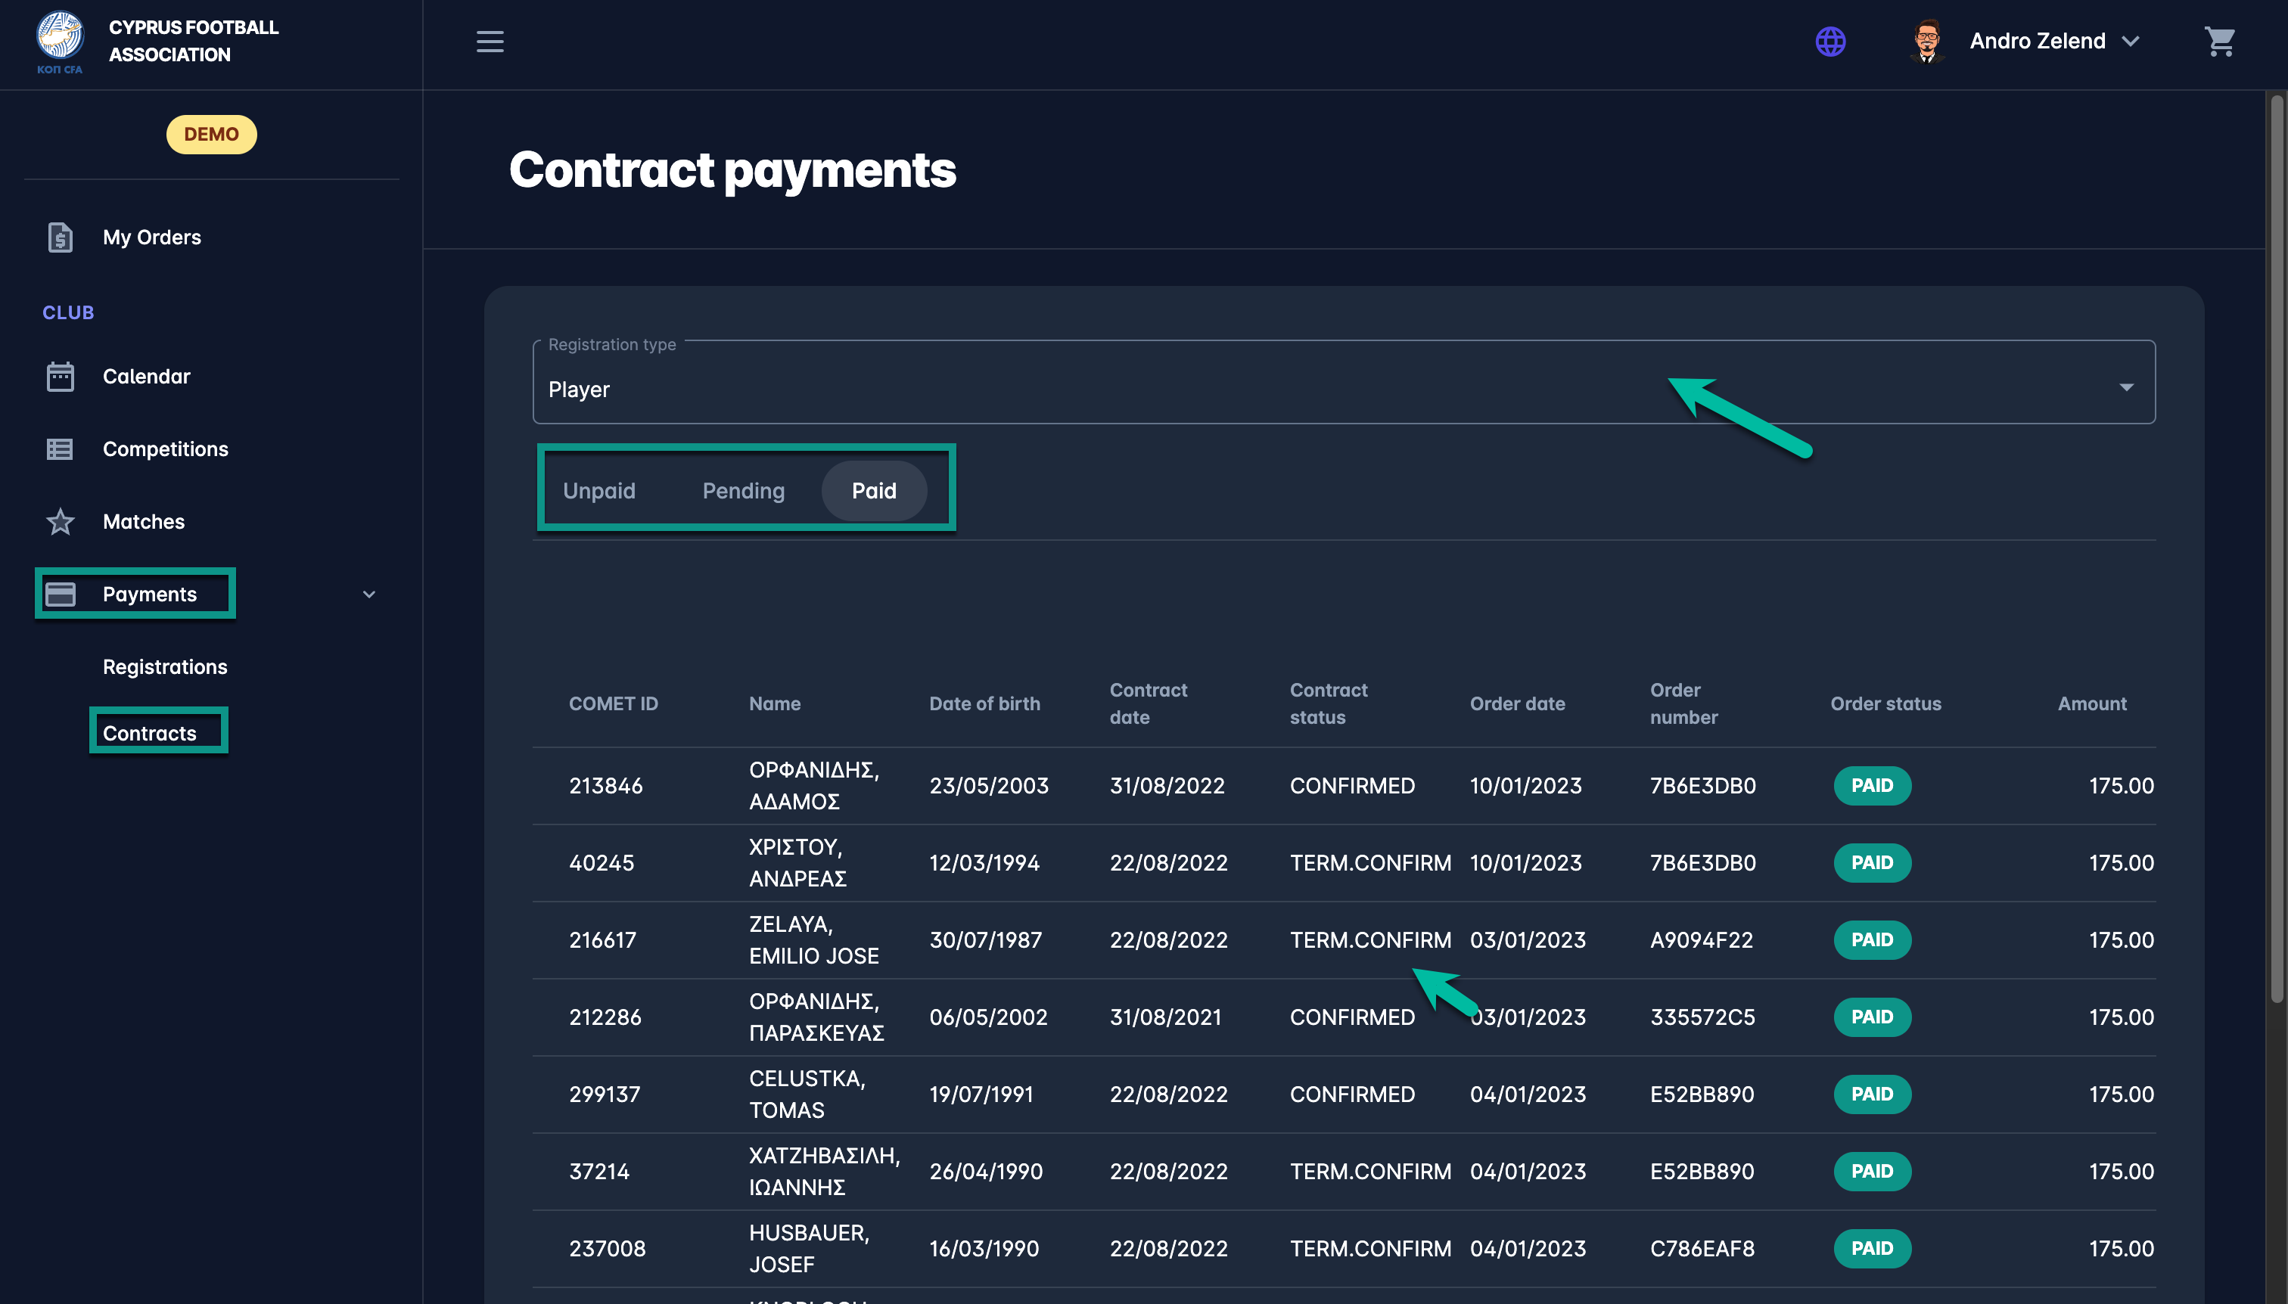Open the shopping cart icon

click(x=2219, y=41)
